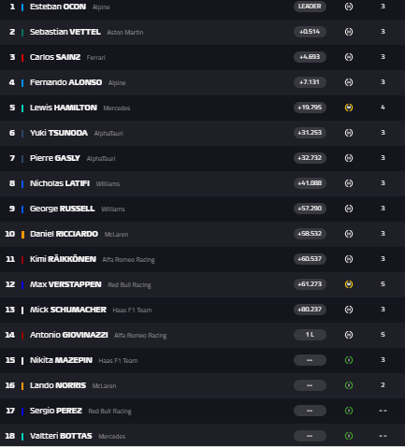Screen dimensions: 405x448
Task: Click McLaren orange color bar for Ricciardo
Action: [22, 235]
